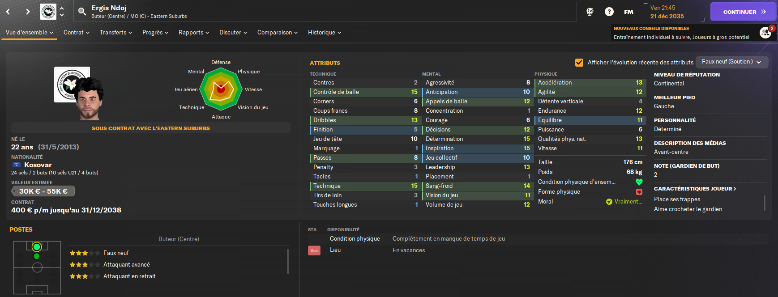Screen dimensions: 778x297
Task: Click the red Vac status badge
Action: tap(314, 250)
